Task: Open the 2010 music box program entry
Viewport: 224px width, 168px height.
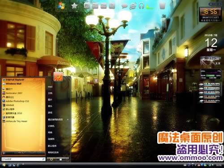Action: point(13,113)
